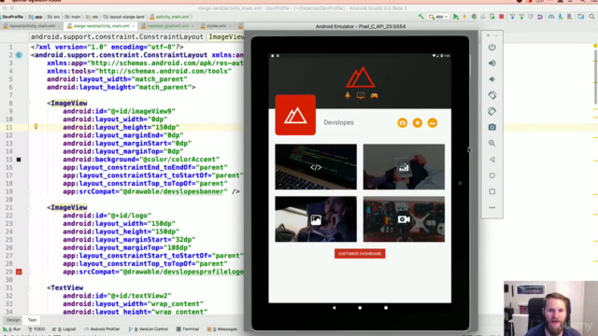Image resolution: width=598 pixels, height=336 pixels.
Task: Open the Android Profiler gauge icon in toolbar
Action: 551,17
